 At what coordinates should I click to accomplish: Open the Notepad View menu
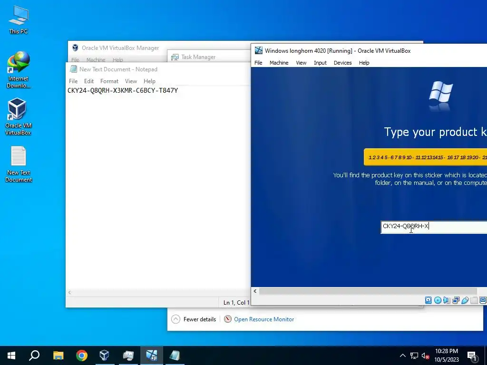tap(131, 81)
